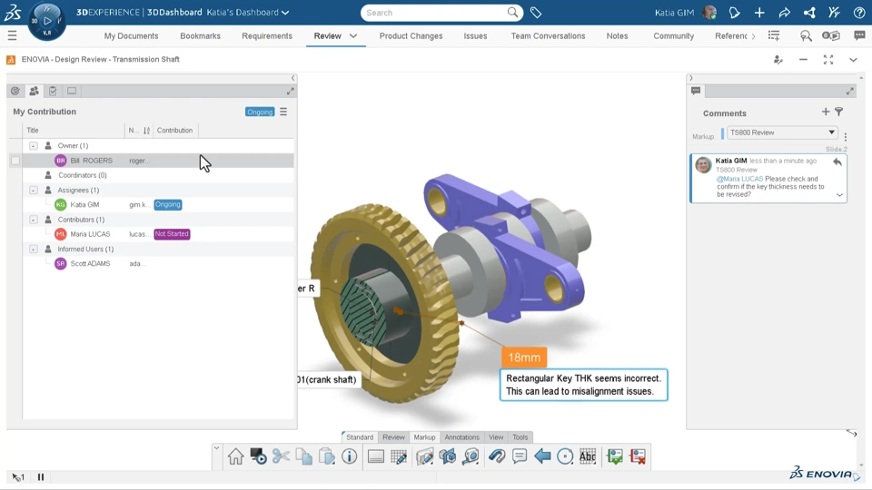Click the Not Started status for Maria LUCAS

pyautogui.click(x=172, y=234)
